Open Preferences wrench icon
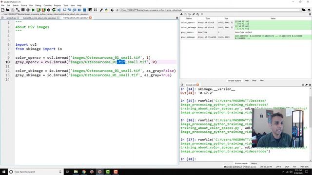 click(x=101, y=10)
